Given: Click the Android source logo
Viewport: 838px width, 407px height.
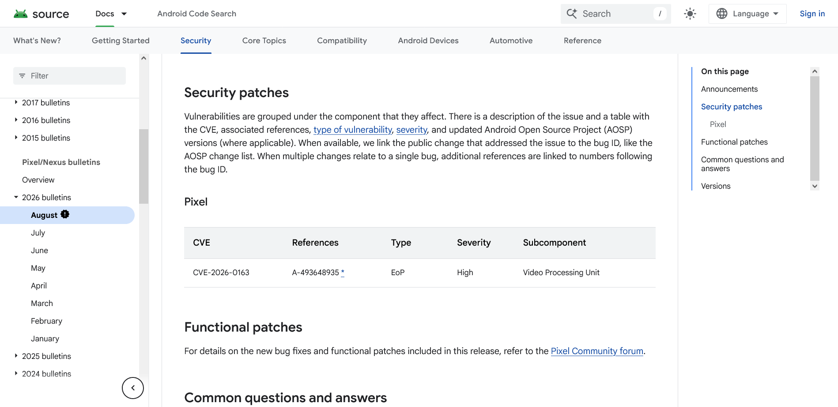Looking at the screenshot, I should (41, 14).
